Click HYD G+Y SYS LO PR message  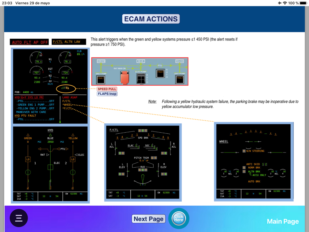[x=29, y=97]
